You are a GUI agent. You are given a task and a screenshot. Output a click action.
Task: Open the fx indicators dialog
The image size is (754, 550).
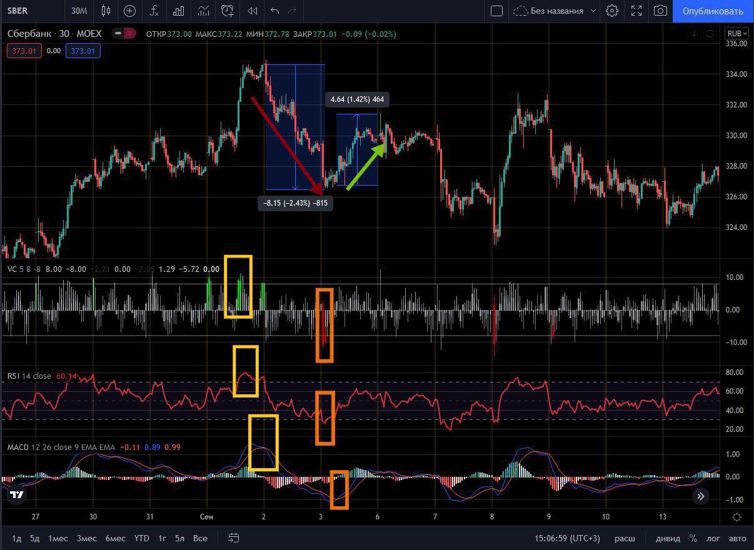(x=154, y=11)
